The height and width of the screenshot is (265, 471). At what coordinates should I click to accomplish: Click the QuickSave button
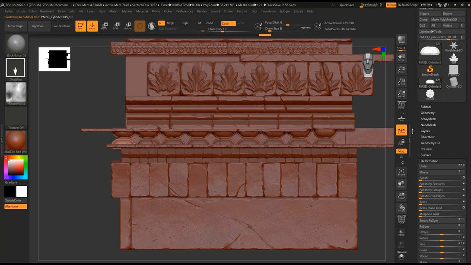[x=347, y=5]
